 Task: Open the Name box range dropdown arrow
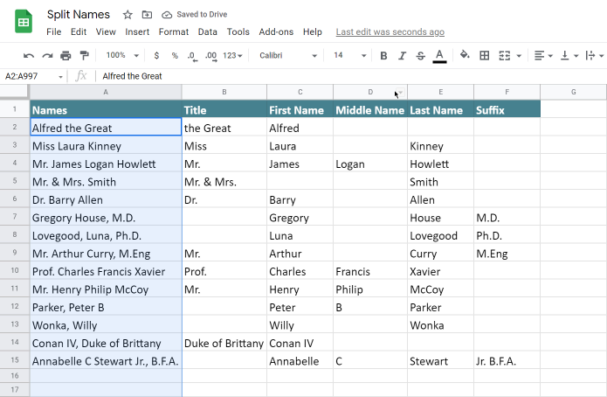[60, 77]
